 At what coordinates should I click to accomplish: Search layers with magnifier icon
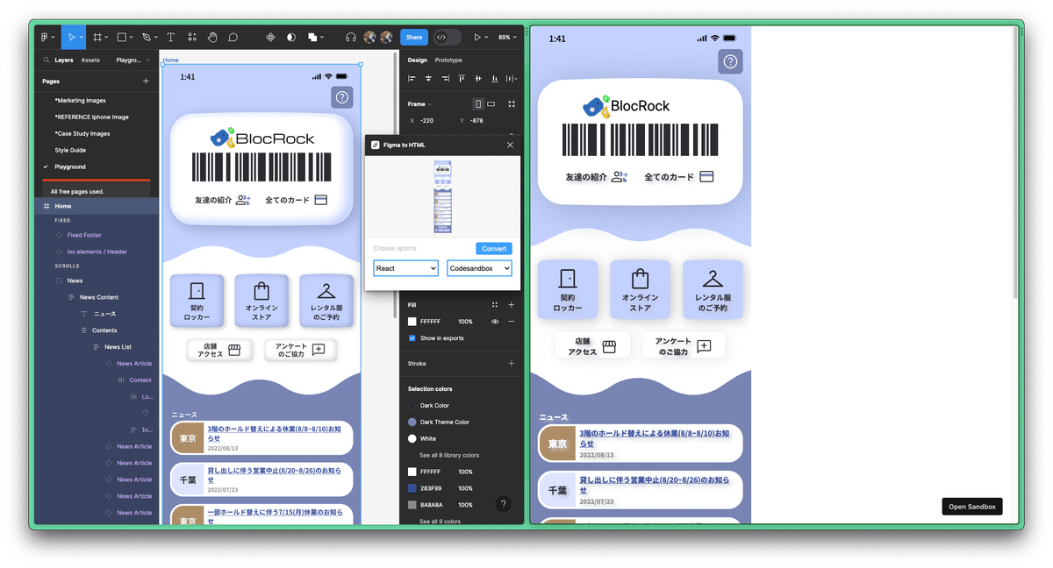click(x=47, y=60)
